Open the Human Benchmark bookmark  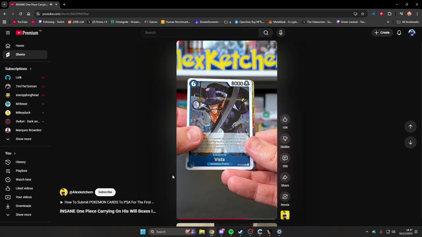[176, 22]
